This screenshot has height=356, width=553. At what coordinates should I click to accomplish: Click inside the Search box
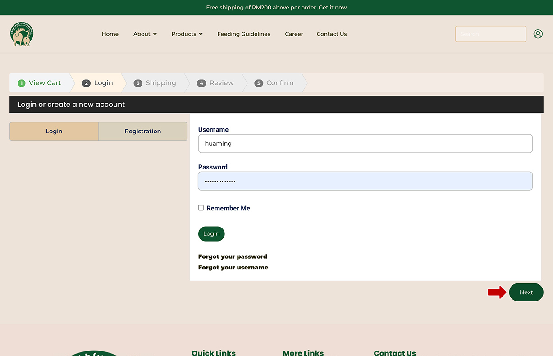(490, 34)
